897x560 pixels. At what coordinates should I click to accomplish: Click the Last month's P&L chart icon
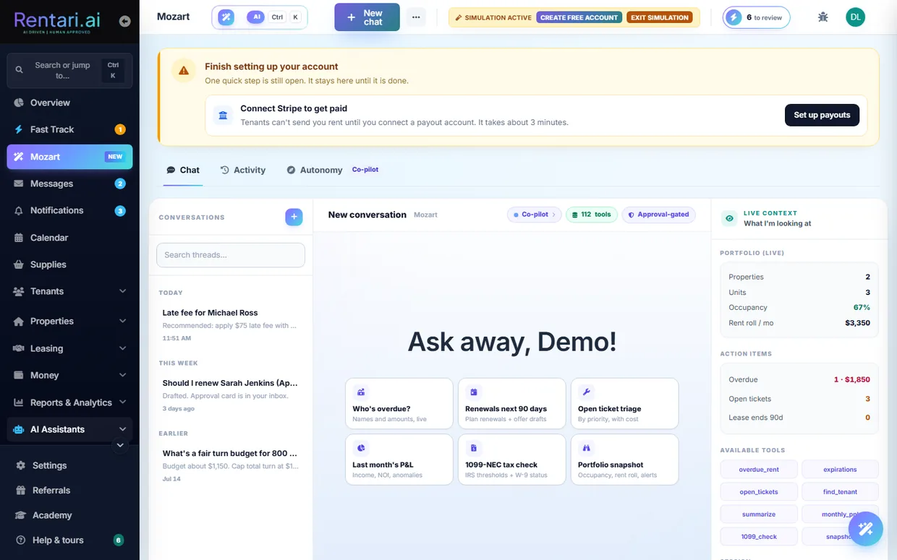click(360, 448)
